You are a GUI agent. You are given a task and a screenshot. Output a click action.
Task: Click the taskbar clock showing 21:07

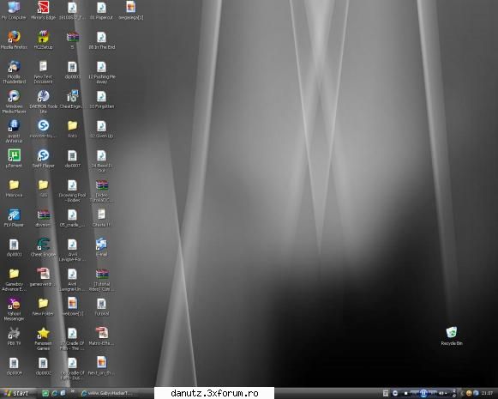tap(487, 393)
